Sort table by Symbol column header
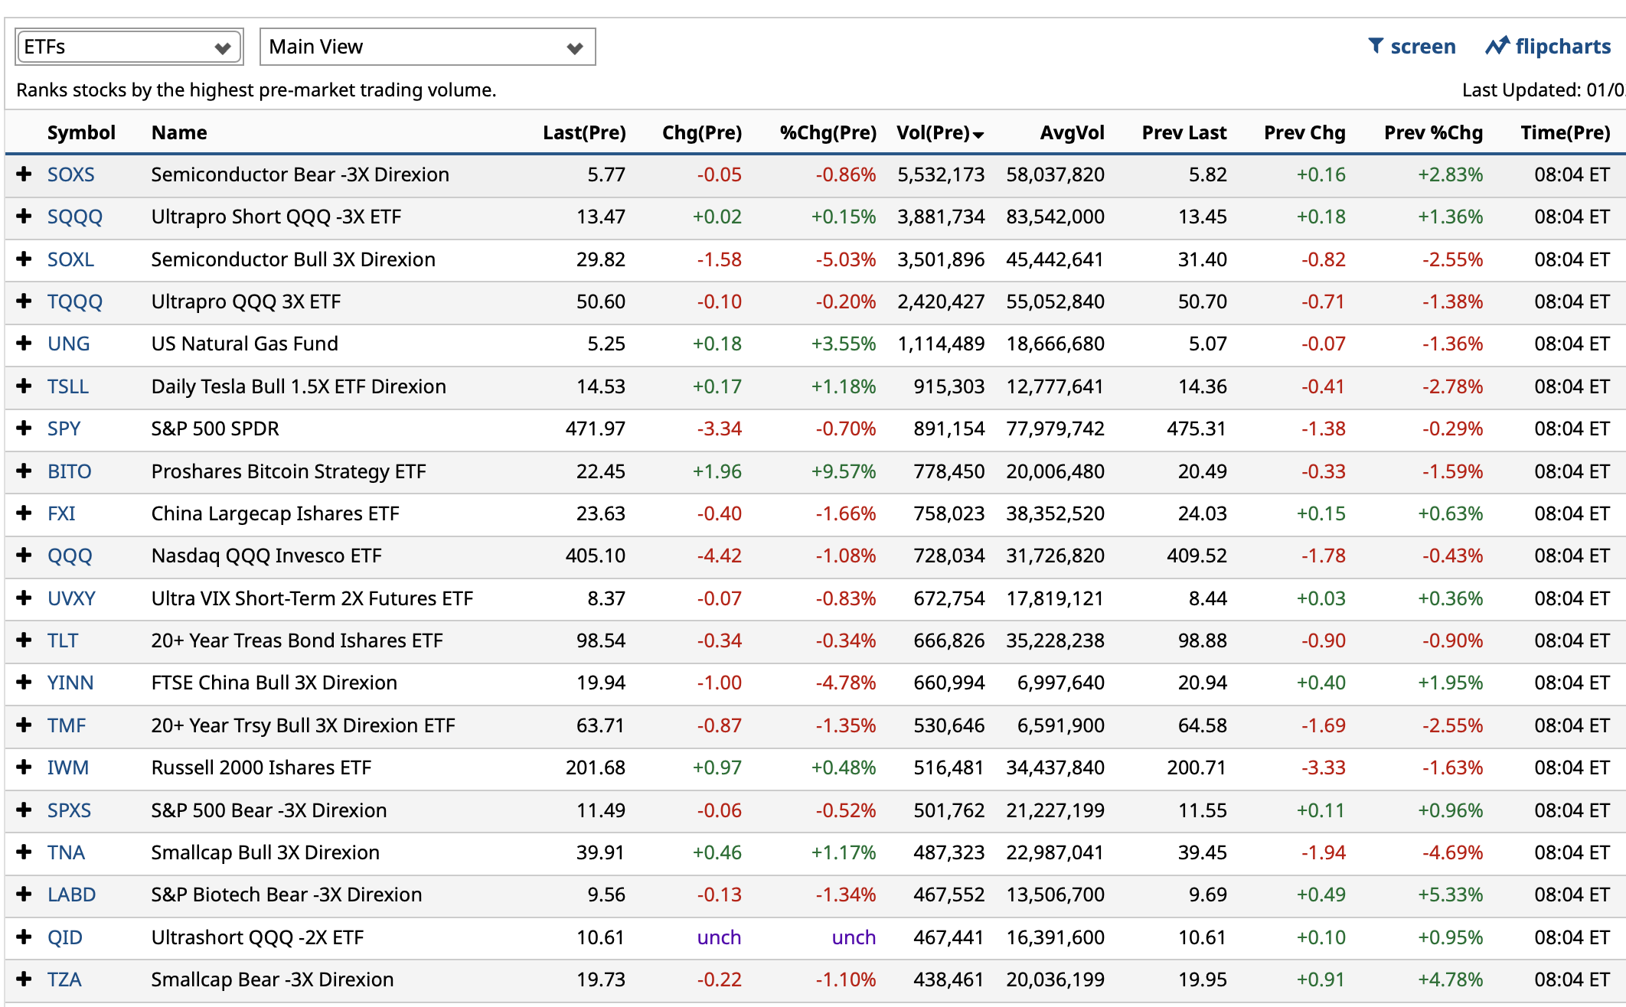Viewport: 1626px width, 1007px height. 81,132
